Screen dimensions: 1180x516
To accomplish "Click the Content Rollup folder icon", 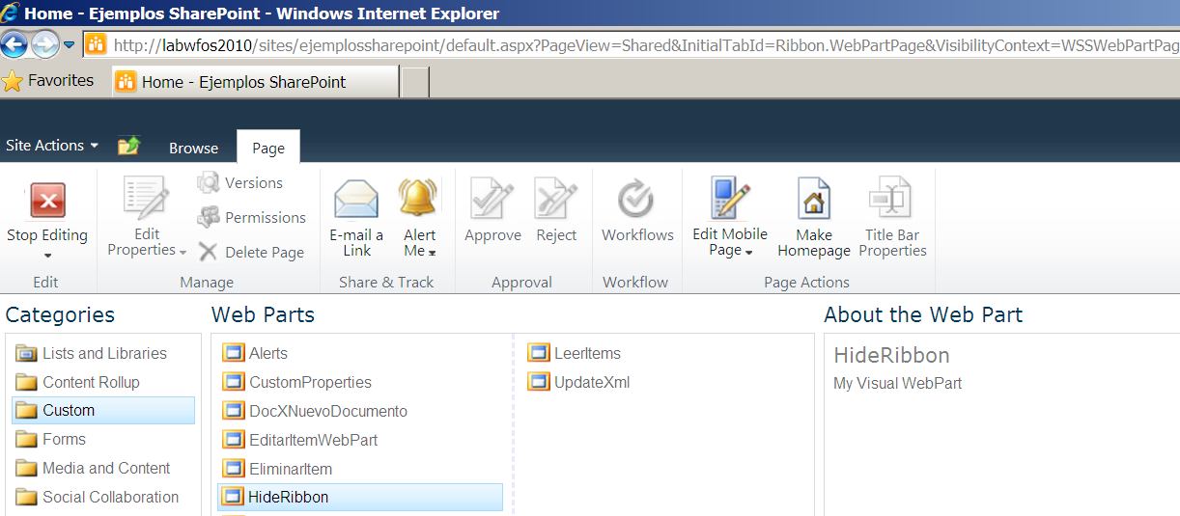I will [x=27, y=382].
